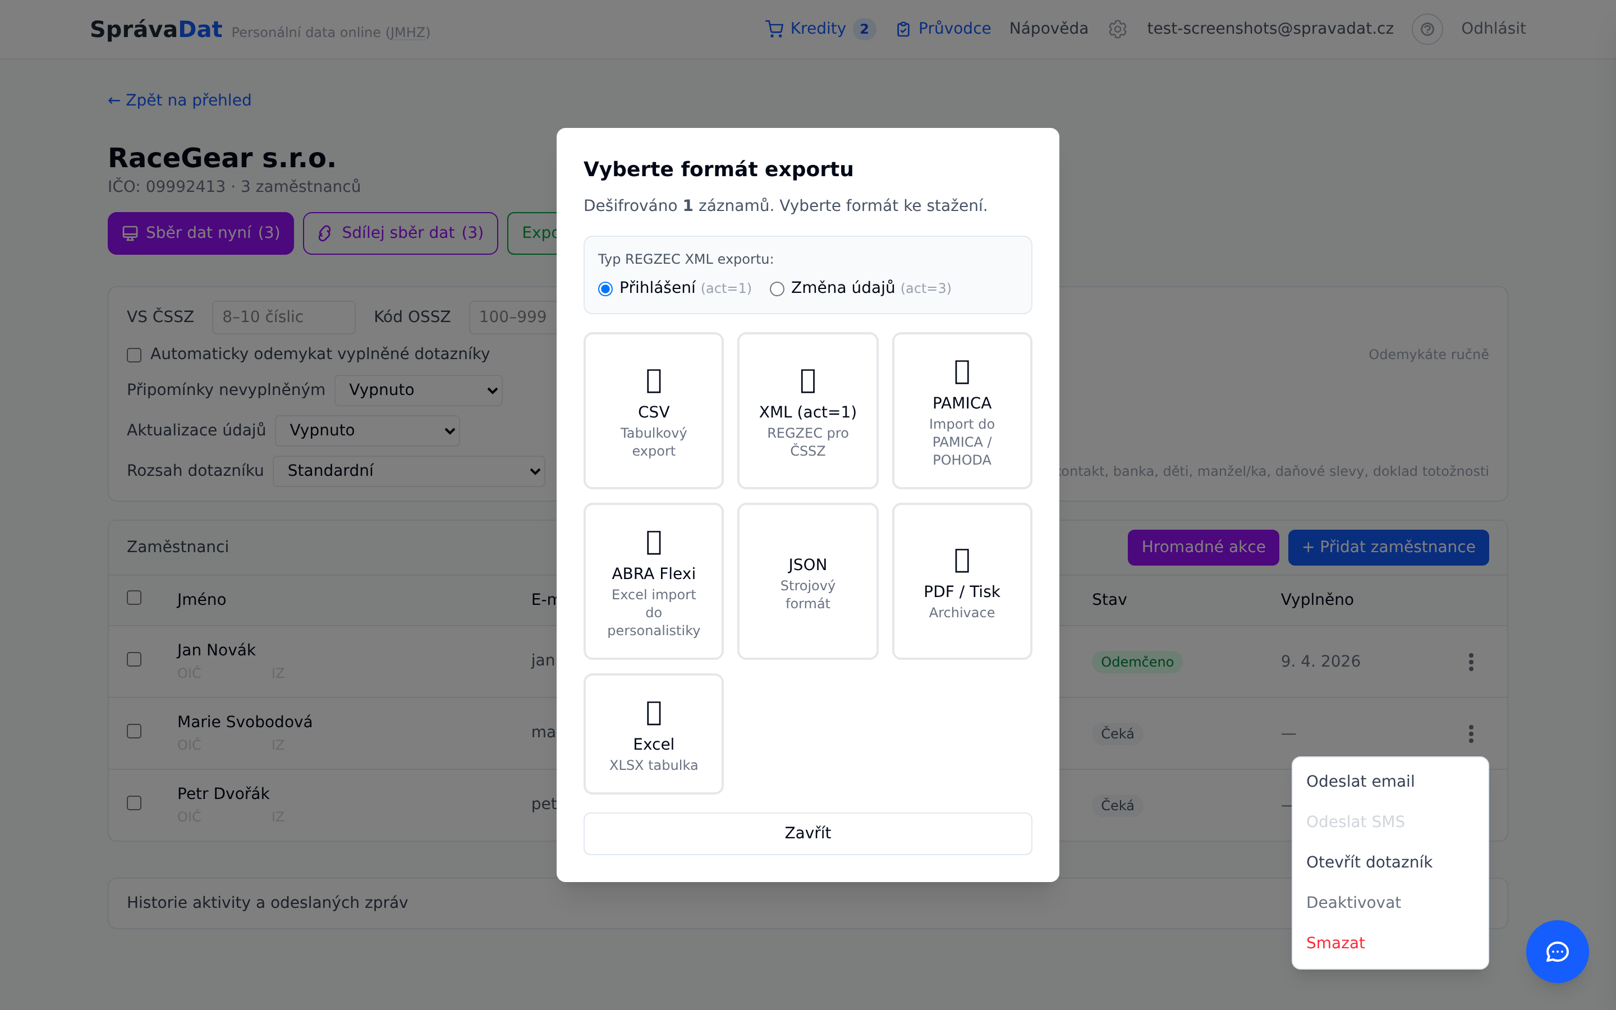Open Aktualizace údajů dropdown
Image resolution: width=1616 pixels, height=1010 pixels.
(368, 430)
